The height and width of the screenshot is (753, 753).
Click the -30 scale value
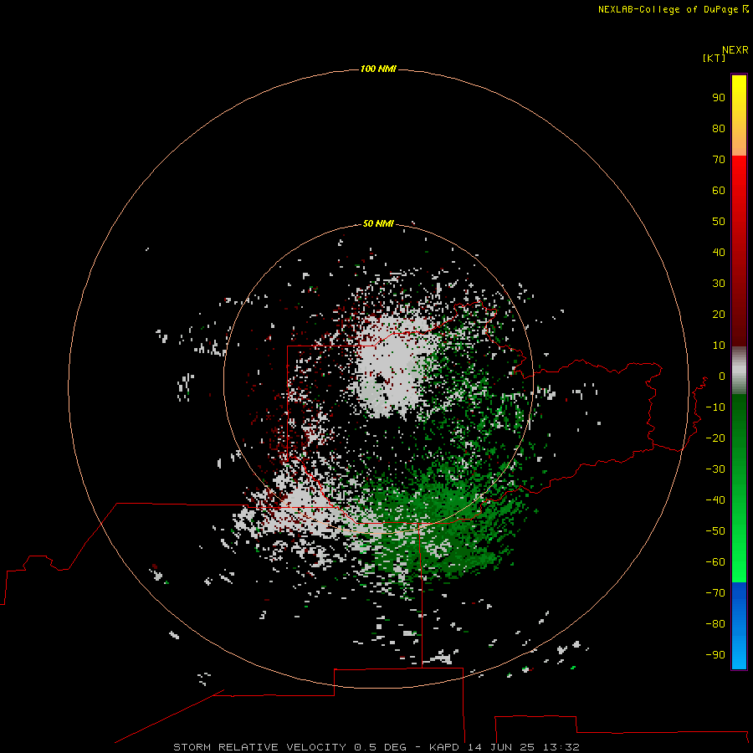click(x=715, y=469)
